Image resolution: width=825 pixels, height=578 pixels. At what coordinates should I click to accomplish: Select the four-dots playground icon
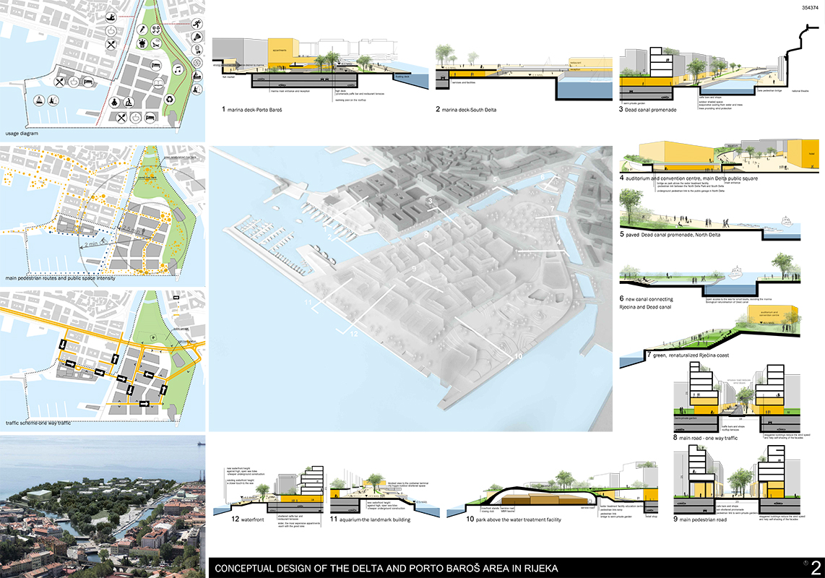coord(156,30)
